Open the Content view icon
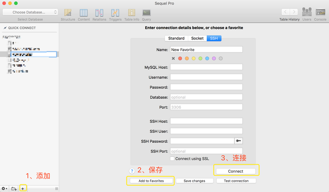Viewport: 329px width, 192px height. [84, 13]
